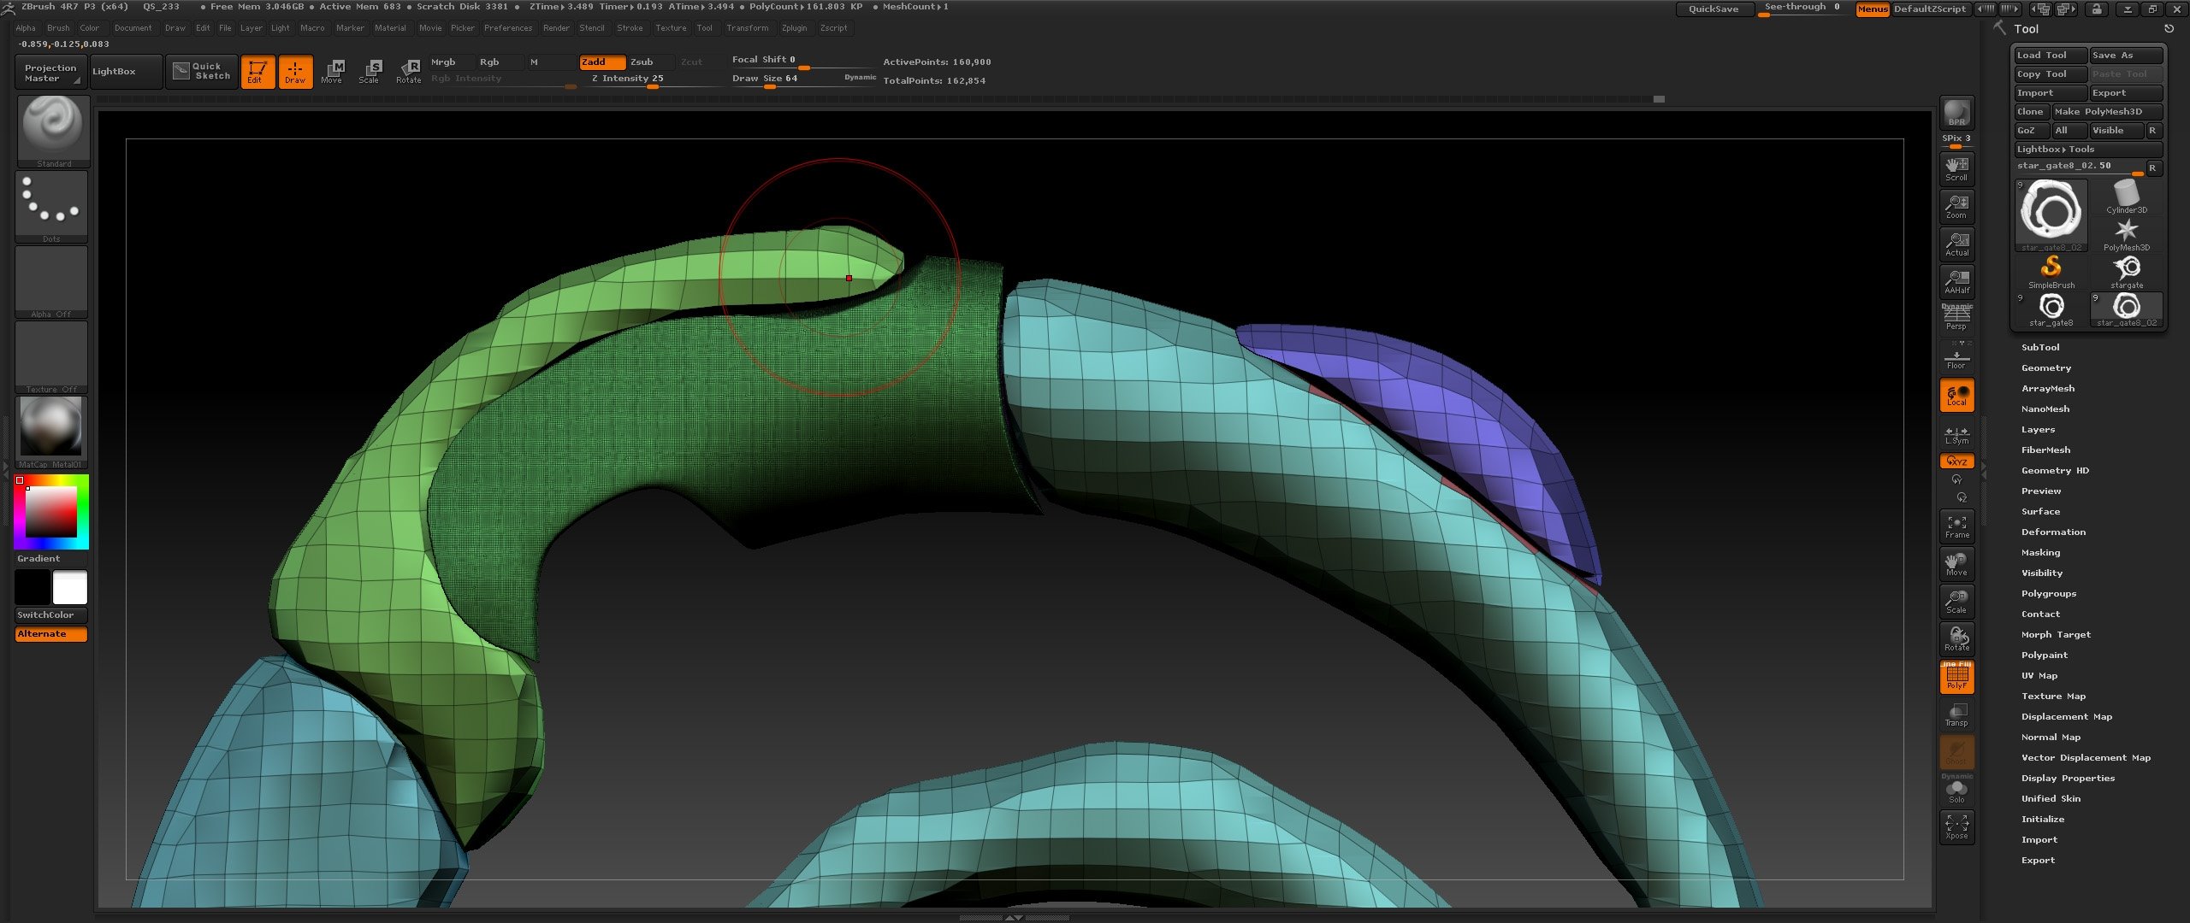Click the Frame view icon
The width and height of the screenshot is (2190, 923).
tap(1956, 526)
